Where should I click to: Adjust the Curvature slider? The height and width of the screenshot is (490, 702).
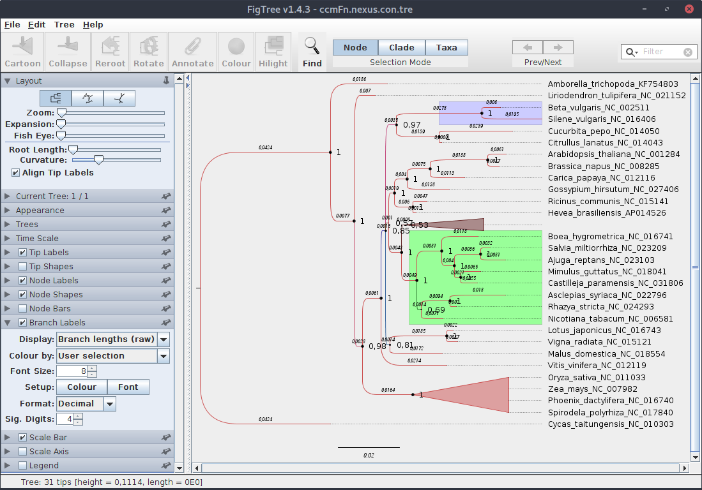(98, 160)
